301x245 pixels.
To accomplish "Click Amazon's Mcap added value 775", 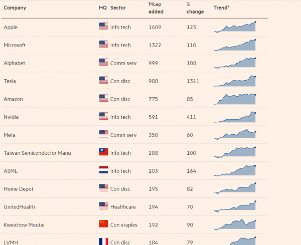I will click(153, 99).
